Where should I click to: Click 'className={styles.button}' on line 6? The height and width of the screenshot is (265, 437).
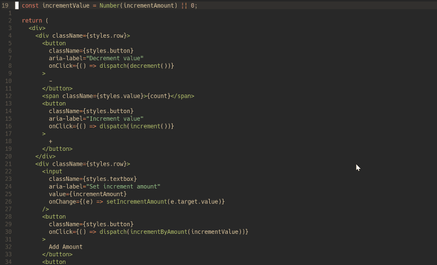[x=91, y=51]
